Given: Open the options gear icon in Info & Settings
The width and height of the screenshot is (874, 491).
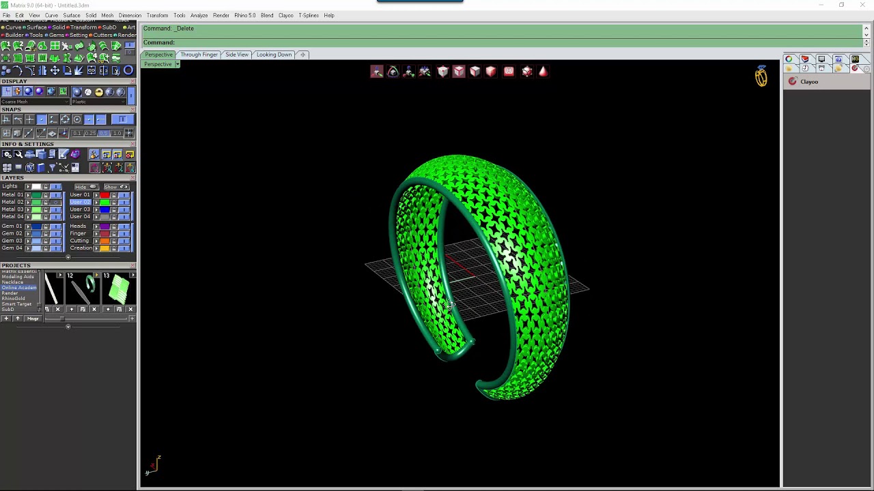Looking at the screenshot, I should (7, 154).
